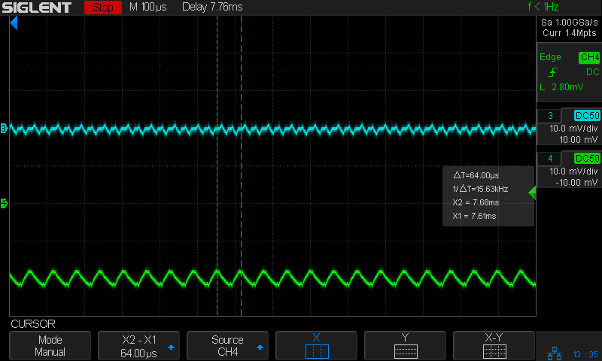Click the rising edge trigger slope icon
The height and width of the screenshot is (361, 602).
[553, 72]
